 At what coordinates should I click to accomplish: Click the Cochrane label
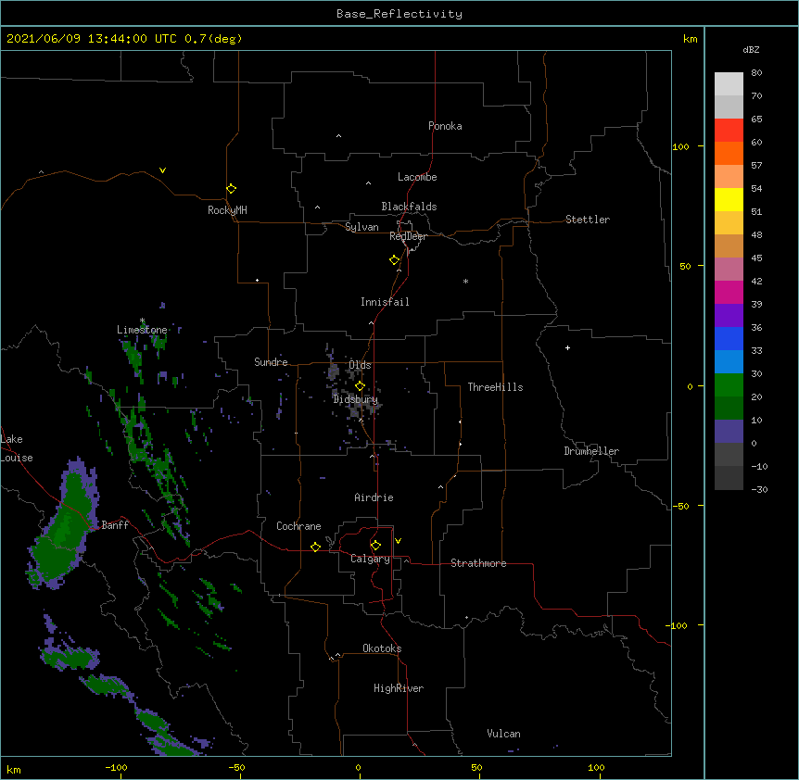coord(298,526)
